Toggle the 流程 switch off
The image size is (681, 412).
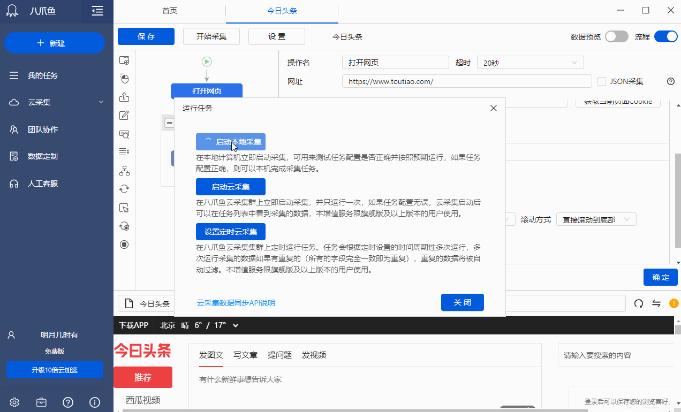coord(666,36)
